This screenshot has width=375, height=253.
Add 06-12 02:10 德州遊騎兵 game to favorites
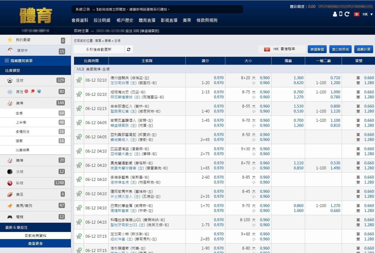(x=79, y=80)
